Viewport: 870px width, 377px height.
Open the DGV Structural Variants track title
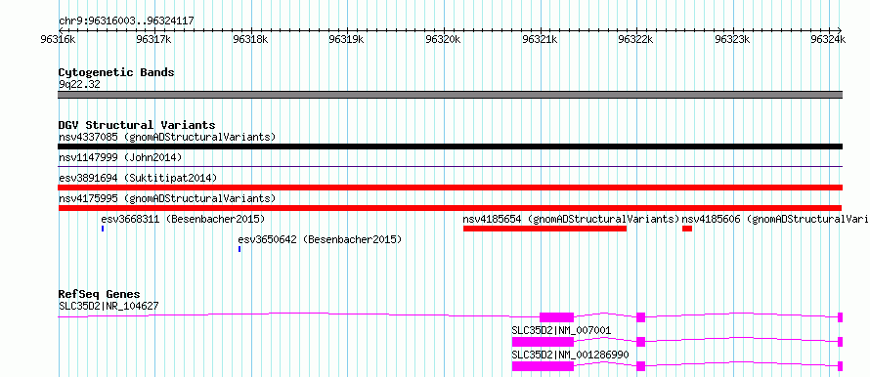(x=137, y=125)
